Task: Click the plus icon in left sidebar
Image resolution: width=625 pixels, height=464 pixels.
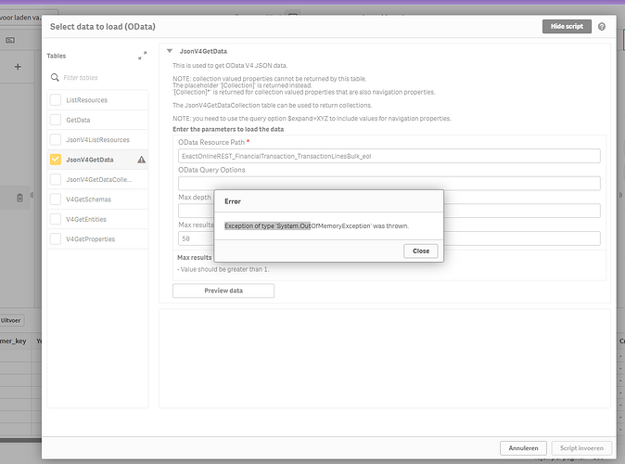Action: point(18,67)
